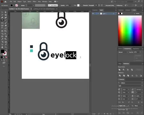
Task: Select the Scale tool
Action: tap(6, 28)
